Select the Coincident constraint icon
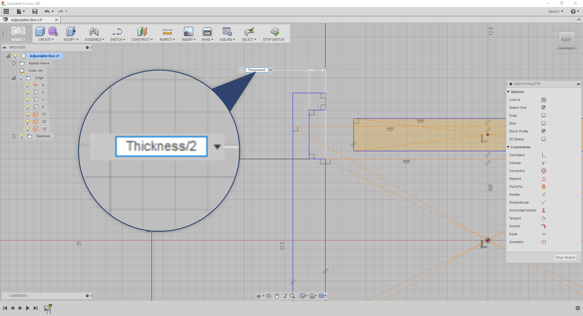Viewport: 583px width, 316px height. tap(544, 155)
